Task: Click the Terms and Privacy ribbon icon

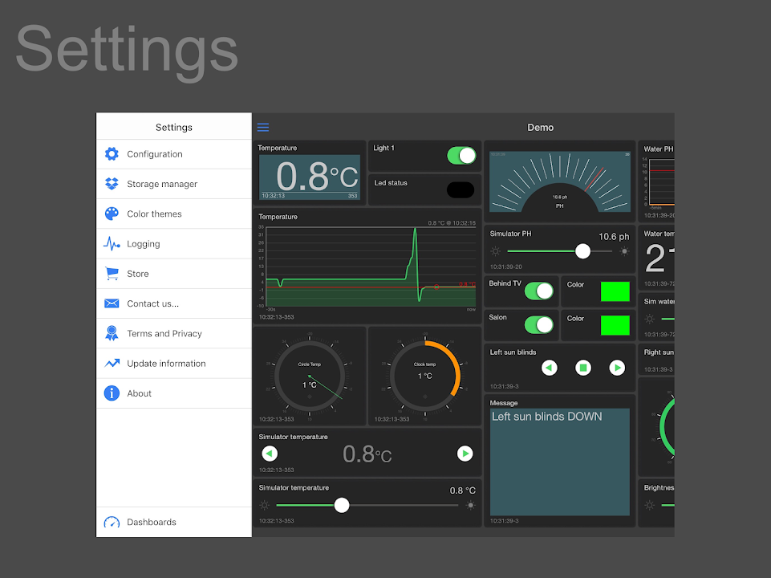Action: click(112, 333)
